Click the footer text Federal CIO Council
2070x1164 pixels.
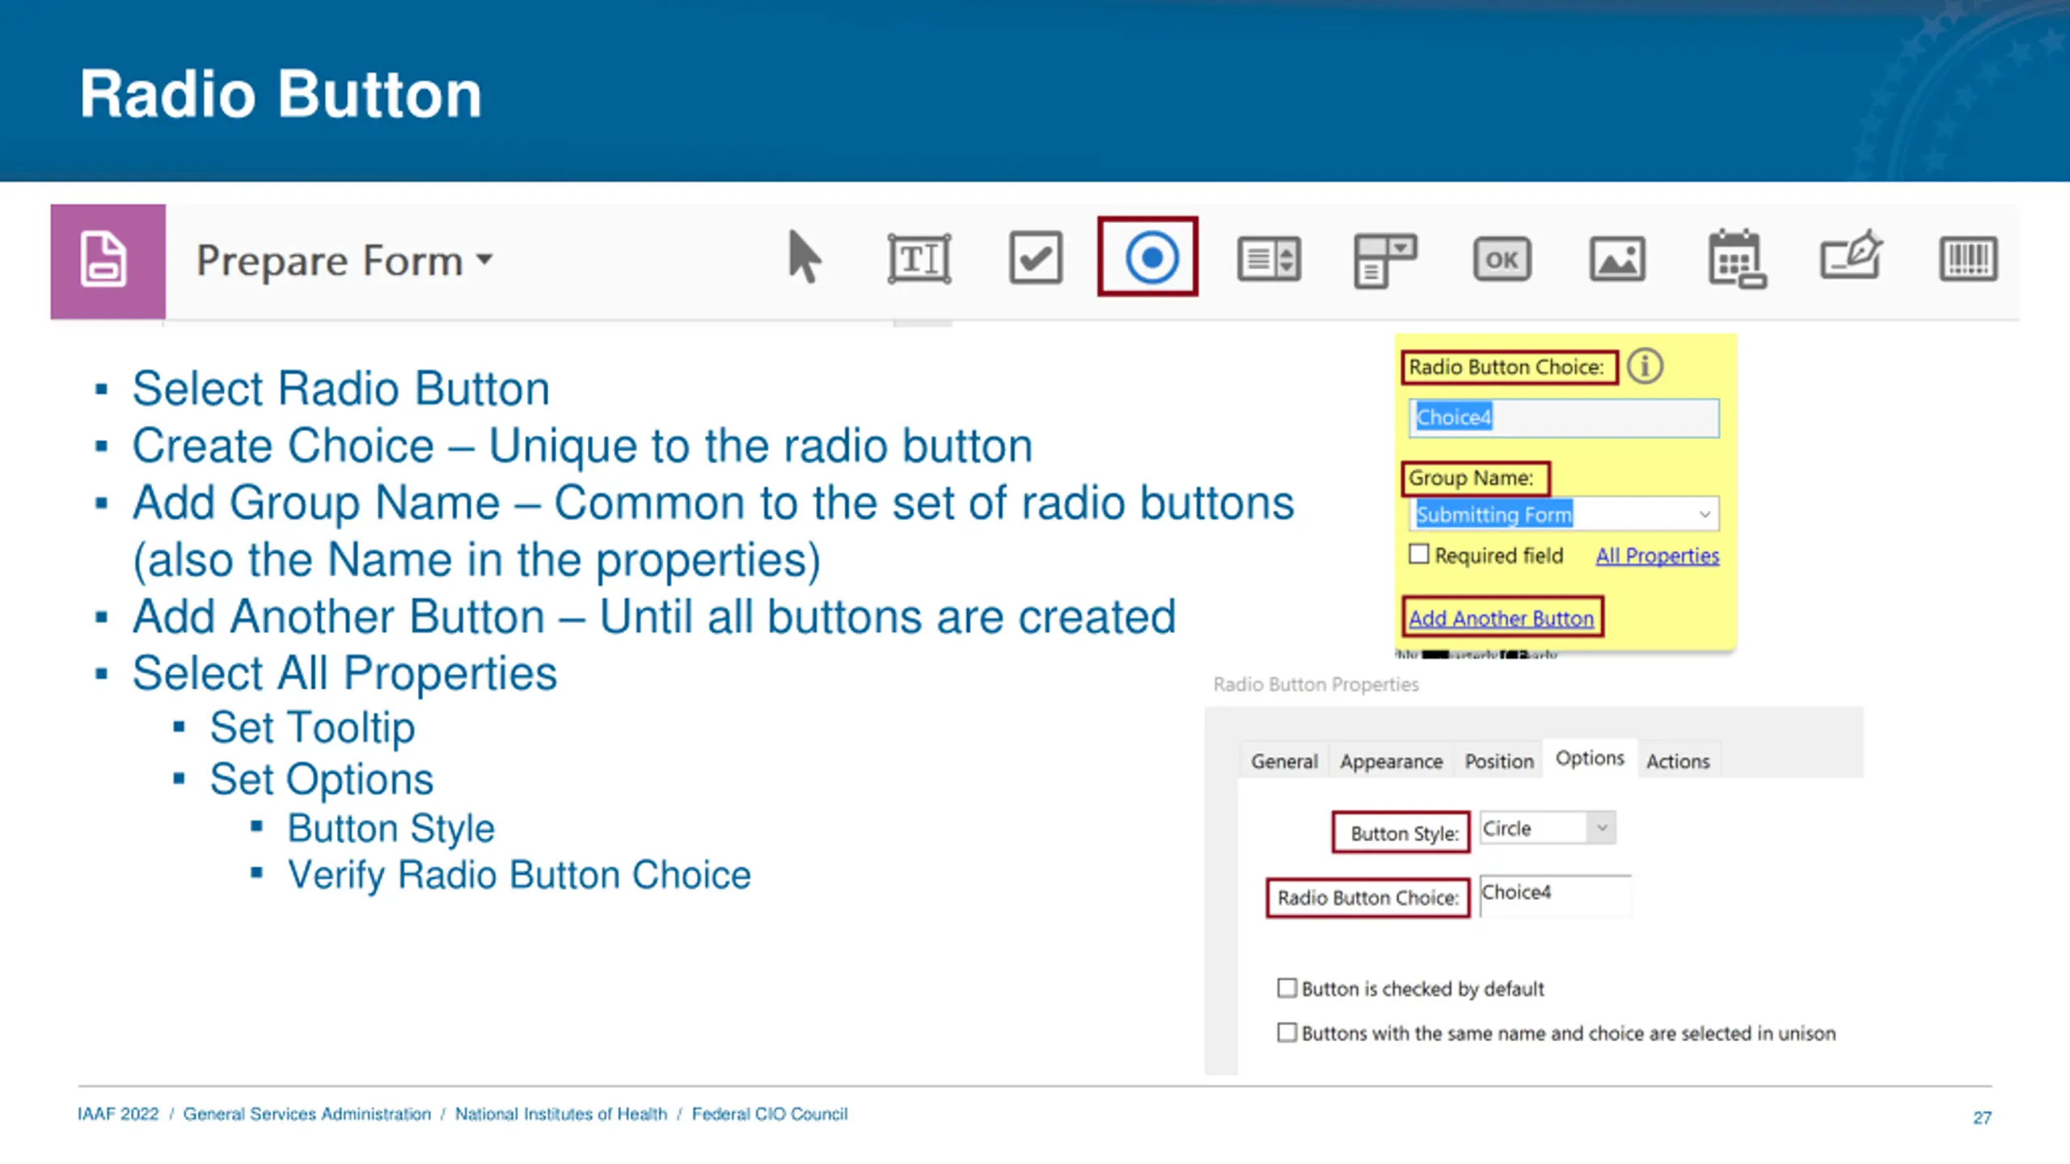770,1114
